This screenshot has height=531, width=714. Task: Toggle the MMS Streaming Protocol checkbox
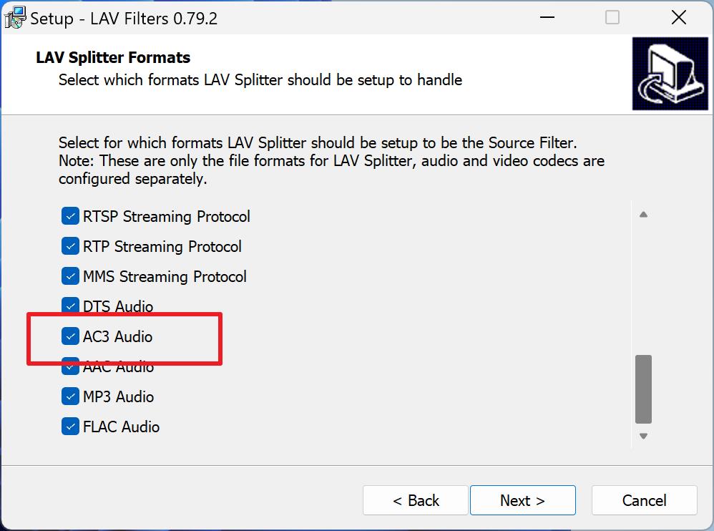[x=69, y=276]
